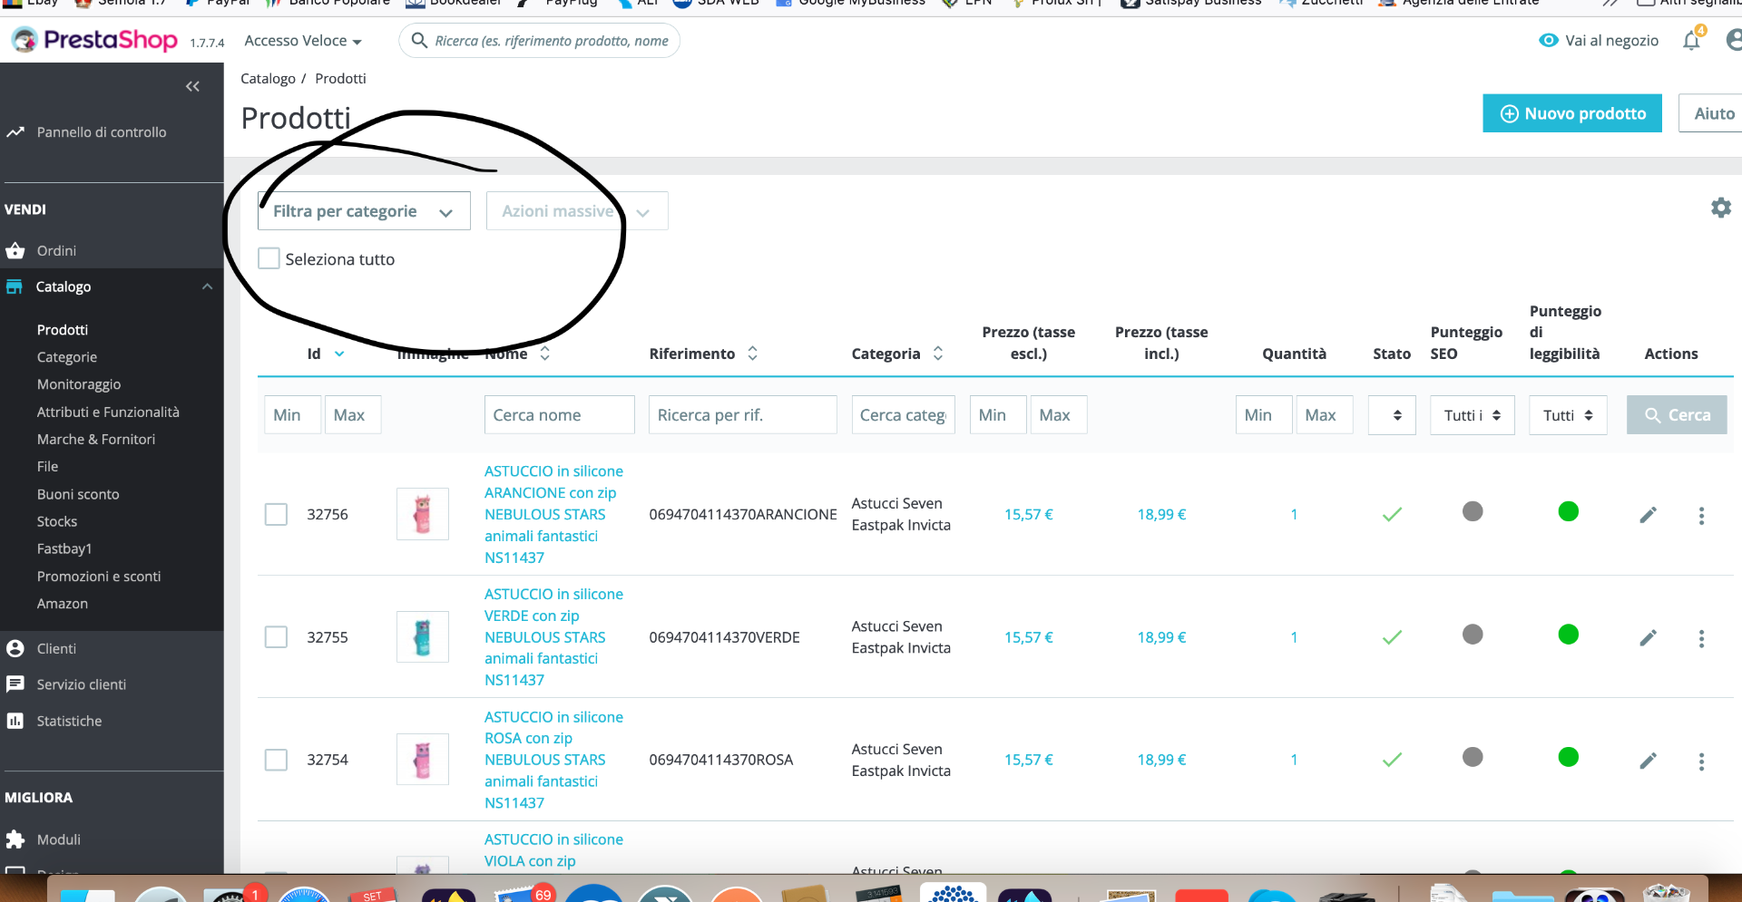The width and height of the screenshot is (1742, 902).
Task: Open Azioni massive dropdown
Action: click(577, 211)
